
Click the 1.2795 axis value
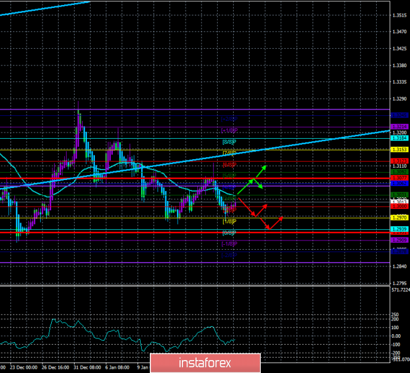point(400,283)
